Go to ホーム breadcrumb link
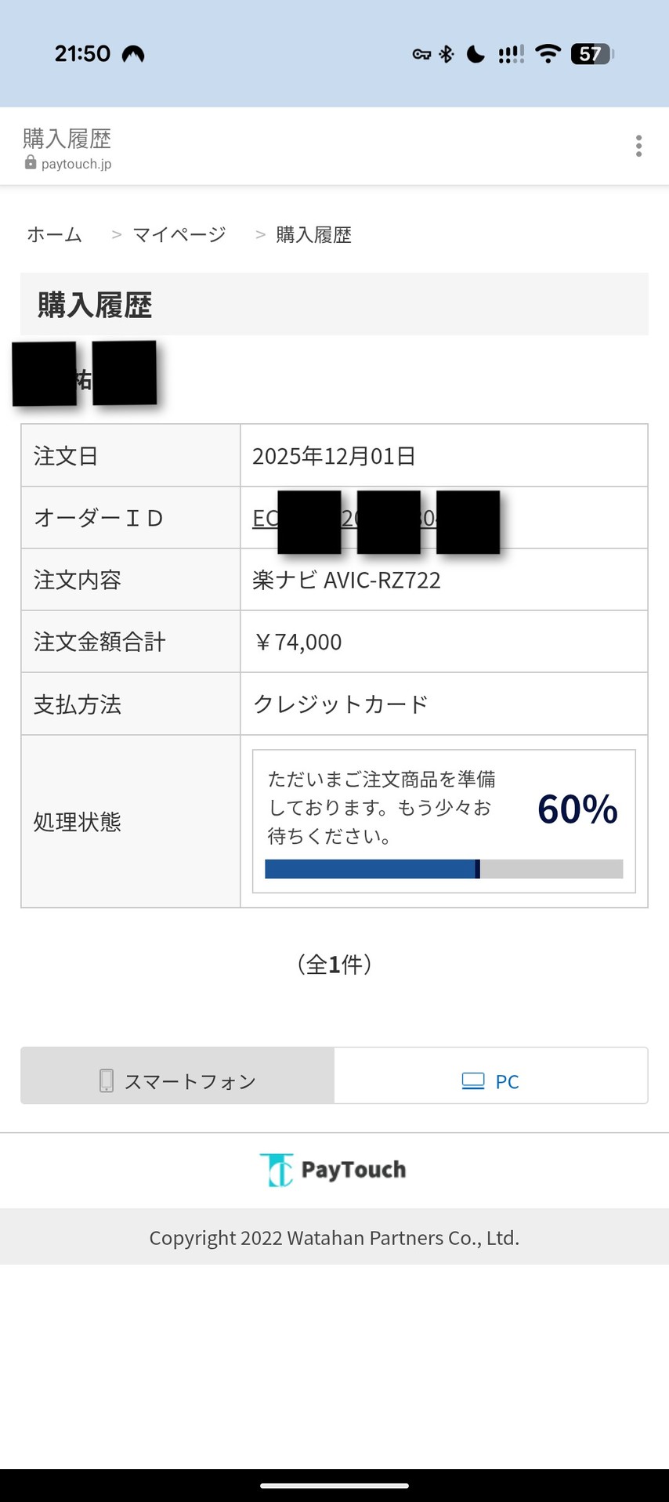This screenshot has height=1502, width=669. click(x=54, y=234)
